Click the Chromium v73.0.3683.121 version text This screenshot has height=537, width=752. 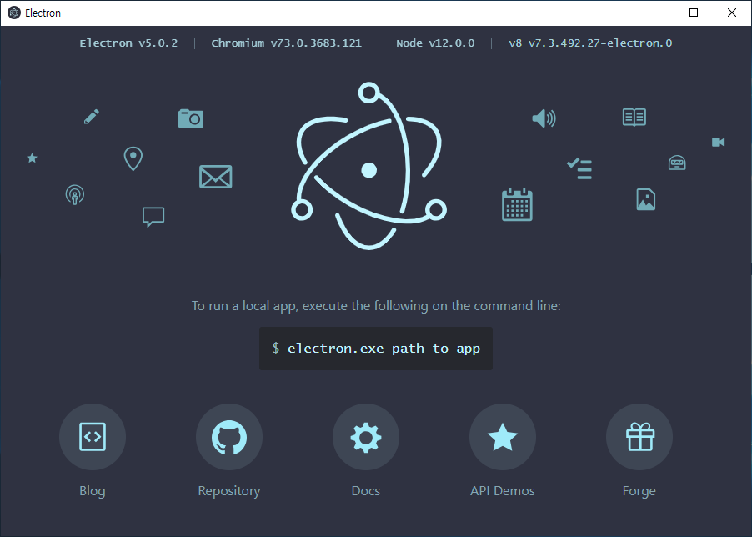click(286, 43)
